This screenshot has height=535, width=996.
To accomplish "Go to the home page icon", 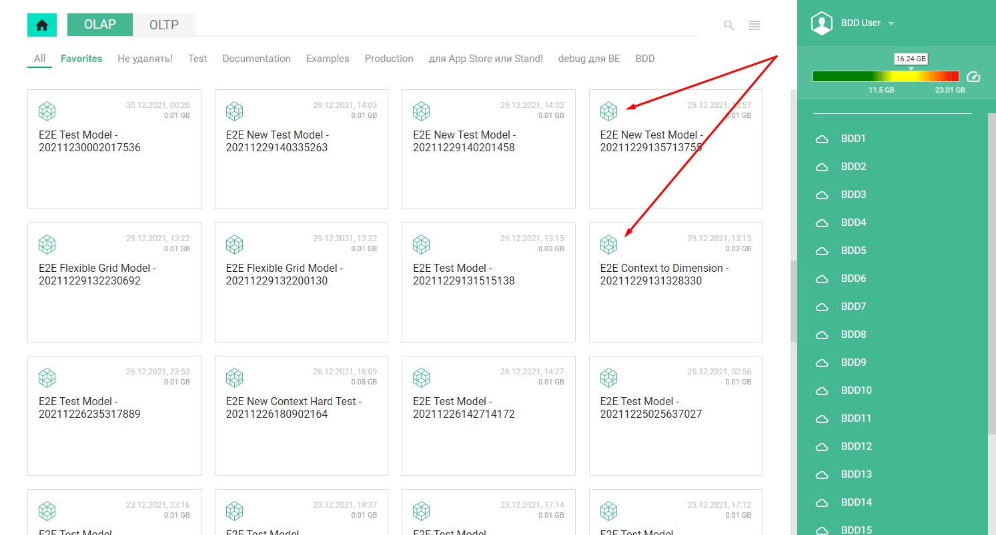I will pos(42,25).
